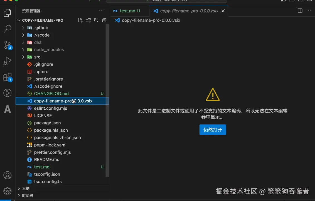Click the 仍然打开 button
This screenshot has height=201, width=315.
[213, 130]
